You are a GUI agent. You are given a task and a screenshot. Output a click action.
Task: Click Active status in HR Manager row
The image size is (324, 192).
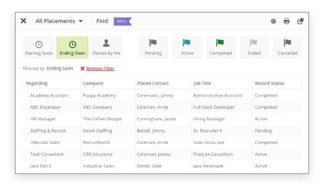(261, 119)
